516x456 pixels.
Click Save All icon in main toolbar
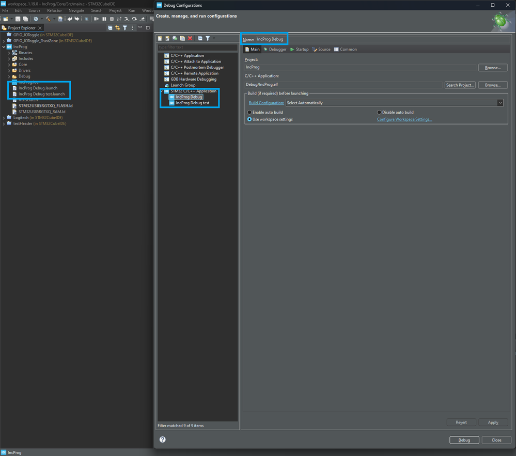click(x=25, y=19)
